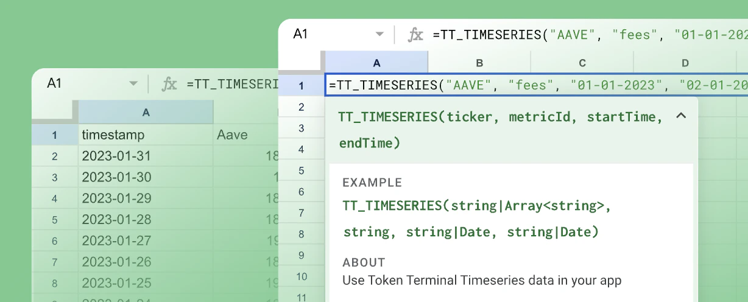Click the function signature 'TT_TIMESERIES(ticker, metricId...' text
The width and height of the screenshot is (748, 302).
tap(501, 130)
